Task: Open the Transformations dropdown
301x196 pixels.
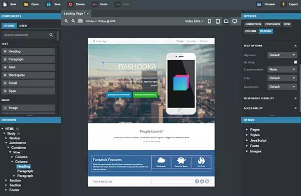Action: coord(282,69)
